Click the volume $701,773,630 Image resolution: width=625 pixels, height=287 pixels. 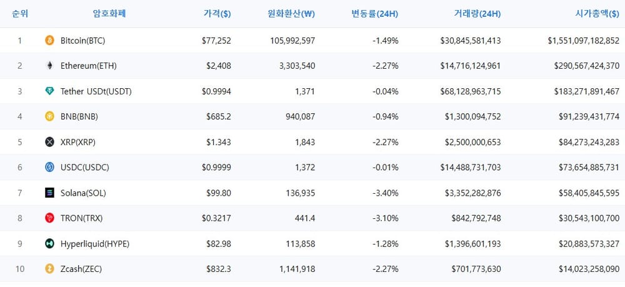[x=476, y=269]
